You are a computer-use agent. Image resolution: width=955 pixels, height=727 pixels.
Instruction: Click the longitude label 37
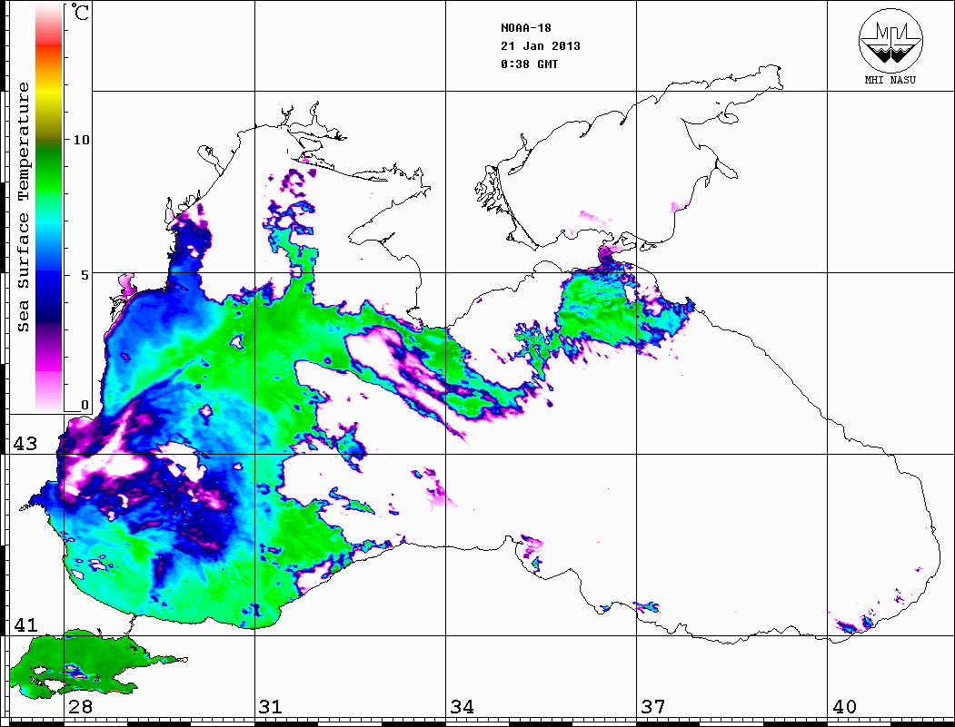(x=652, y=706)
